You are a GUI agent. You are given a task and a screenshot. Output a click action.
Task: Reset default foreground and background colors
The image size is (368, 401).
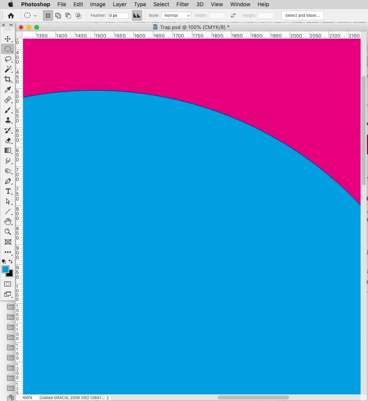tap(4, 261)
